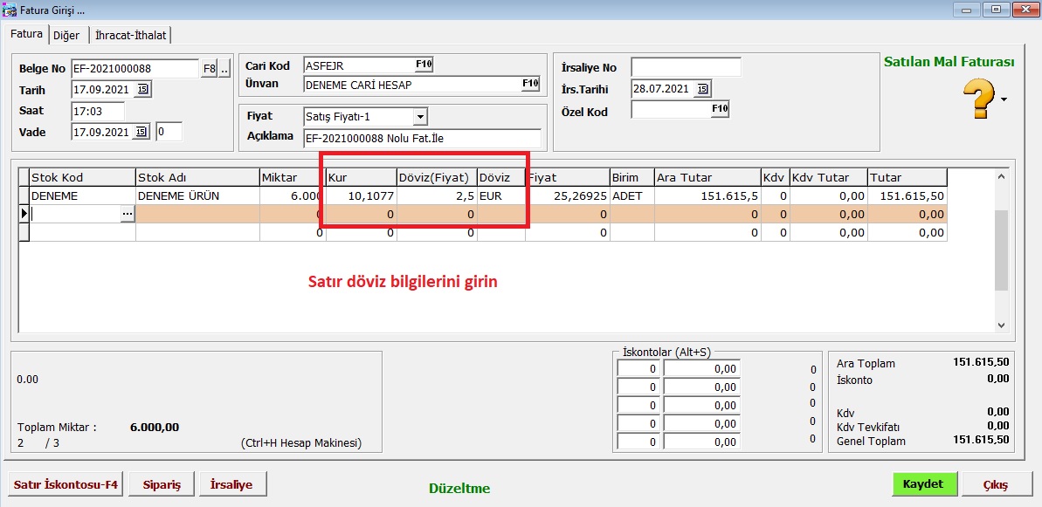Click the green Kaydet button
The width and height of the screenshot is (1042, 507).
click(924, 484)
